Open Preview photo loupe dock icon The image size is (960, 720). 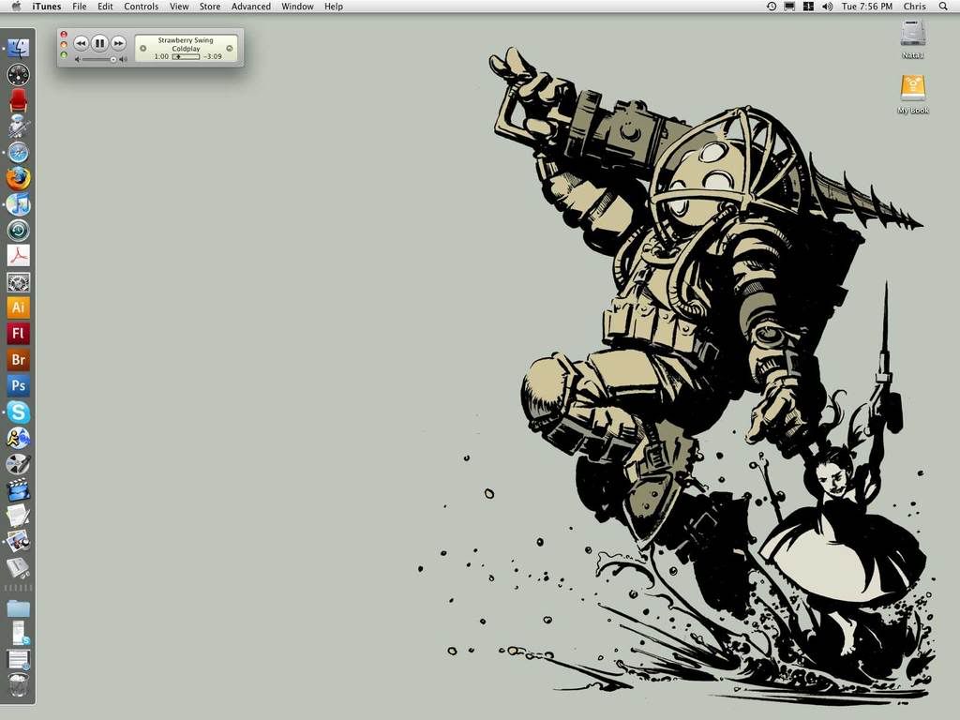click(19, 542)
